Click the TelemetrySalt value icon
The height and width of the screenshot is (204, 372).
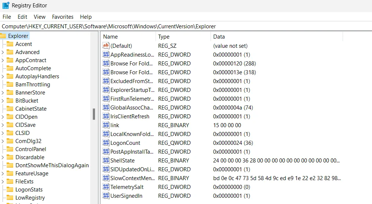[106, 187]
